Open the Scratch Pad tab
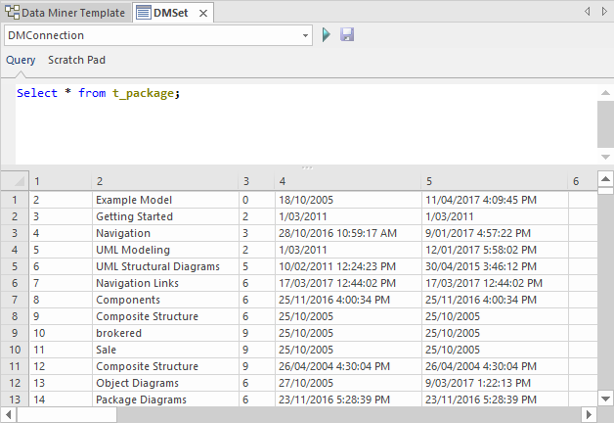The height and width of the screenshot is (423, 614). click(76, 60)
